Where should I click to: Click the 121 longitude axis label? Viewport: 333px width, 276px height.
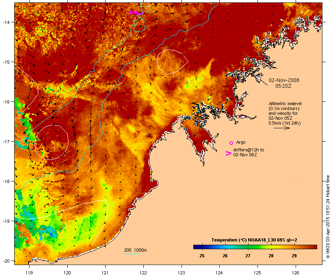[105, 273]
